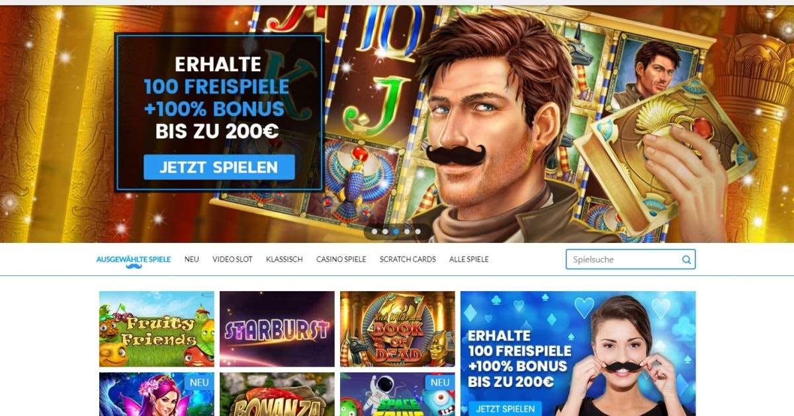Open the Bonanza game thumbnail

[x=277, y=394]
